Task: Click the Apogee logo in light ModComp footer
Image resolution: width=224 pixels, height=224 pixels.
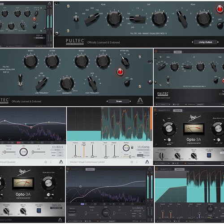Action: click(x=147, y=162)
